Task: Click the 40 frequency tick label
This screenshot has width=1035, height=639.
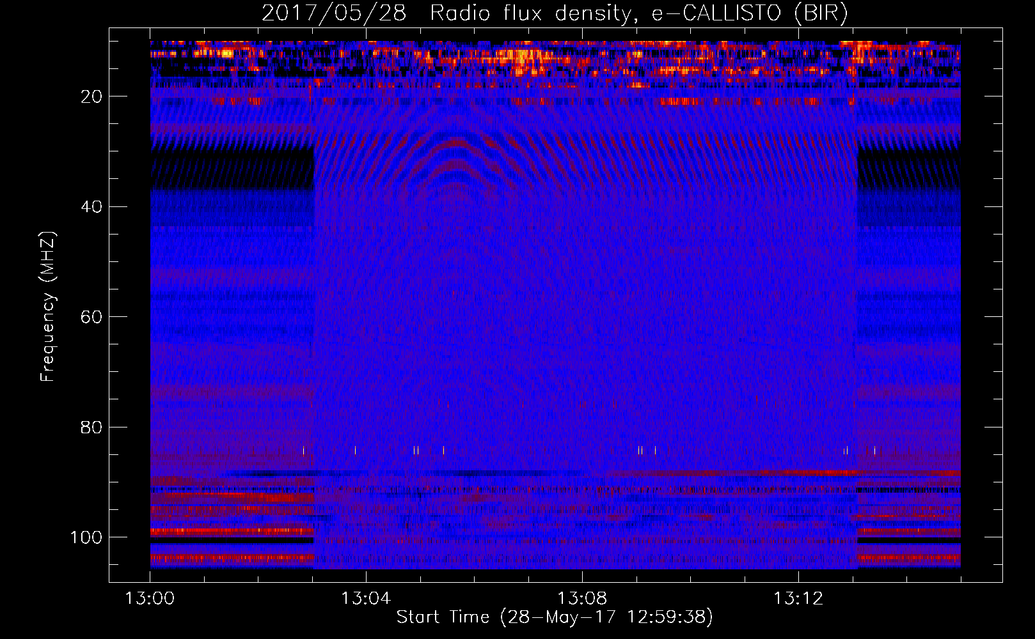Action: point(92,207)
